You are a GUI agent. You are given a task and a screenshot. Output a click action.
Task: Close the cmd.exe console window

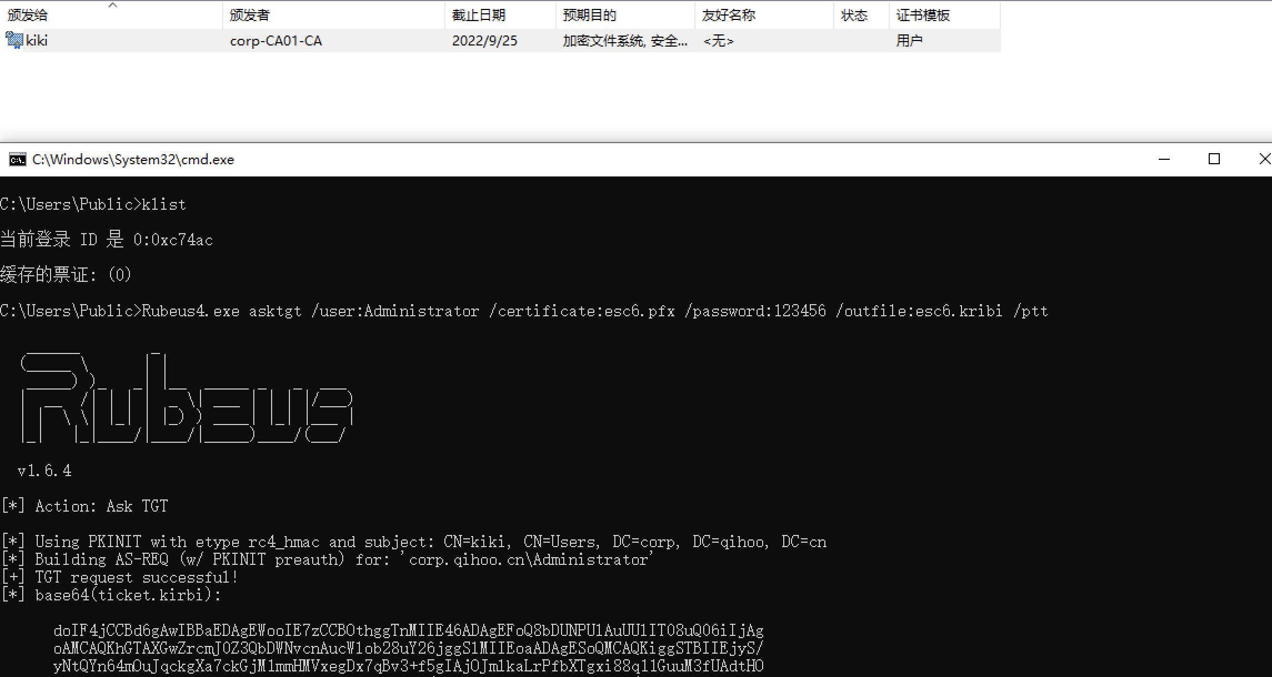click(1264, 160)
